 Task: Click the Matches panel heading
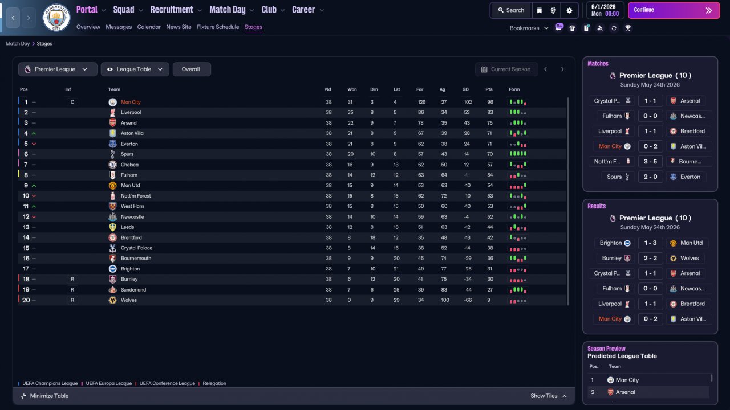click(x=598, y=64)
